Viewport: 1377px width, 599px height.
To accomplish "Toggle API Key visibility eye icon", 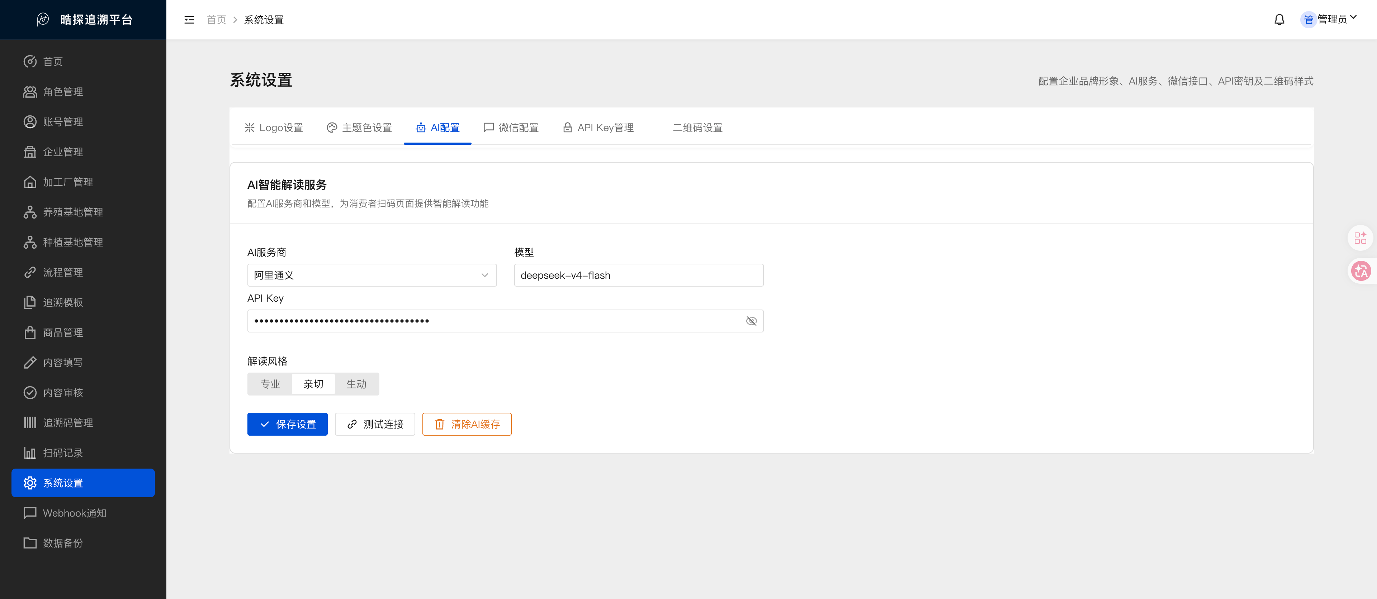I will (x=751, y=321).
